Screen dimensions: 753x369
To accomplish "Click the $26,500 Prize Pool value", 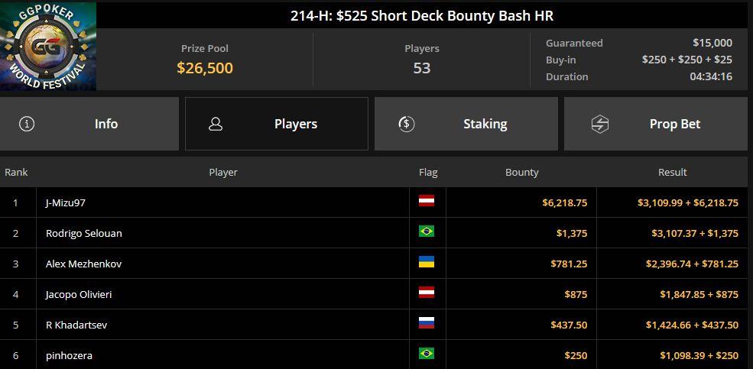I will [x=205, y=68].
